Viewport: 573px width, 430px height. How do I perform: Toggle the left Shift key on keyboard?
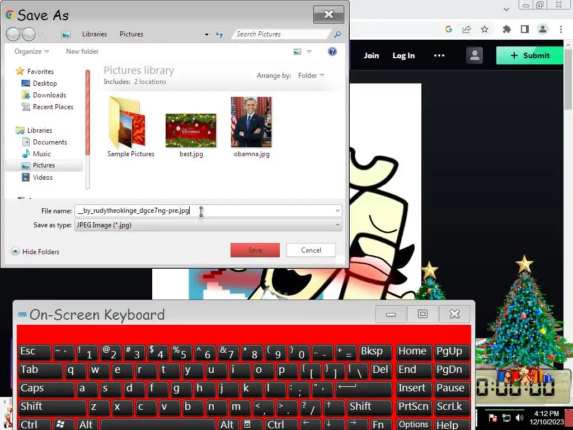tap(52, 408)
